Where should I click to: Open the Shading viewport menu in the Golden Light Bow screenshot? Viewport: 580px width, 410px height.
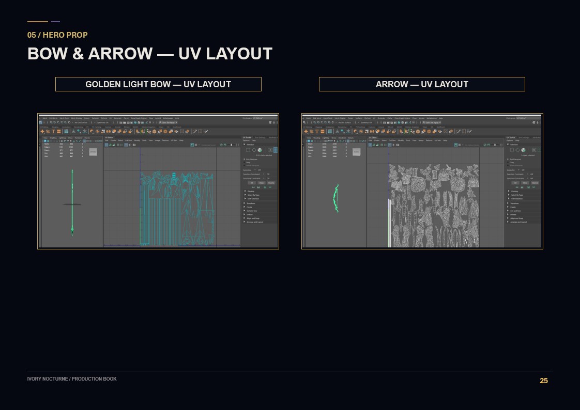[53, 138]
